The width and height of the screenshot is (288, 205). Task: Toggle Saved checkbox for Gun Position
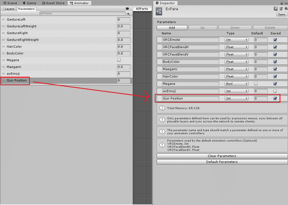click(x=275, y=98)
